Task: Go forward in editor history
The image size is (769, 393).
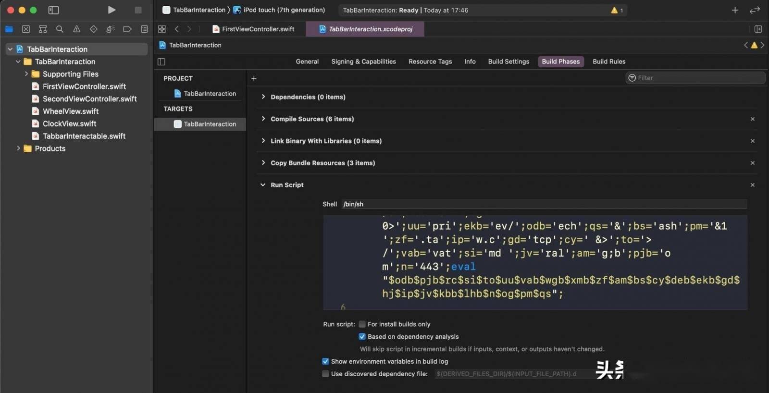Action: [x=189, y=29]
